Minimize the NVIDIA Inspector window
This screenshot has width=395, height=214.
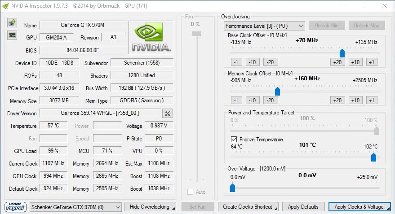pyautogui.click(x=344, y=6)
